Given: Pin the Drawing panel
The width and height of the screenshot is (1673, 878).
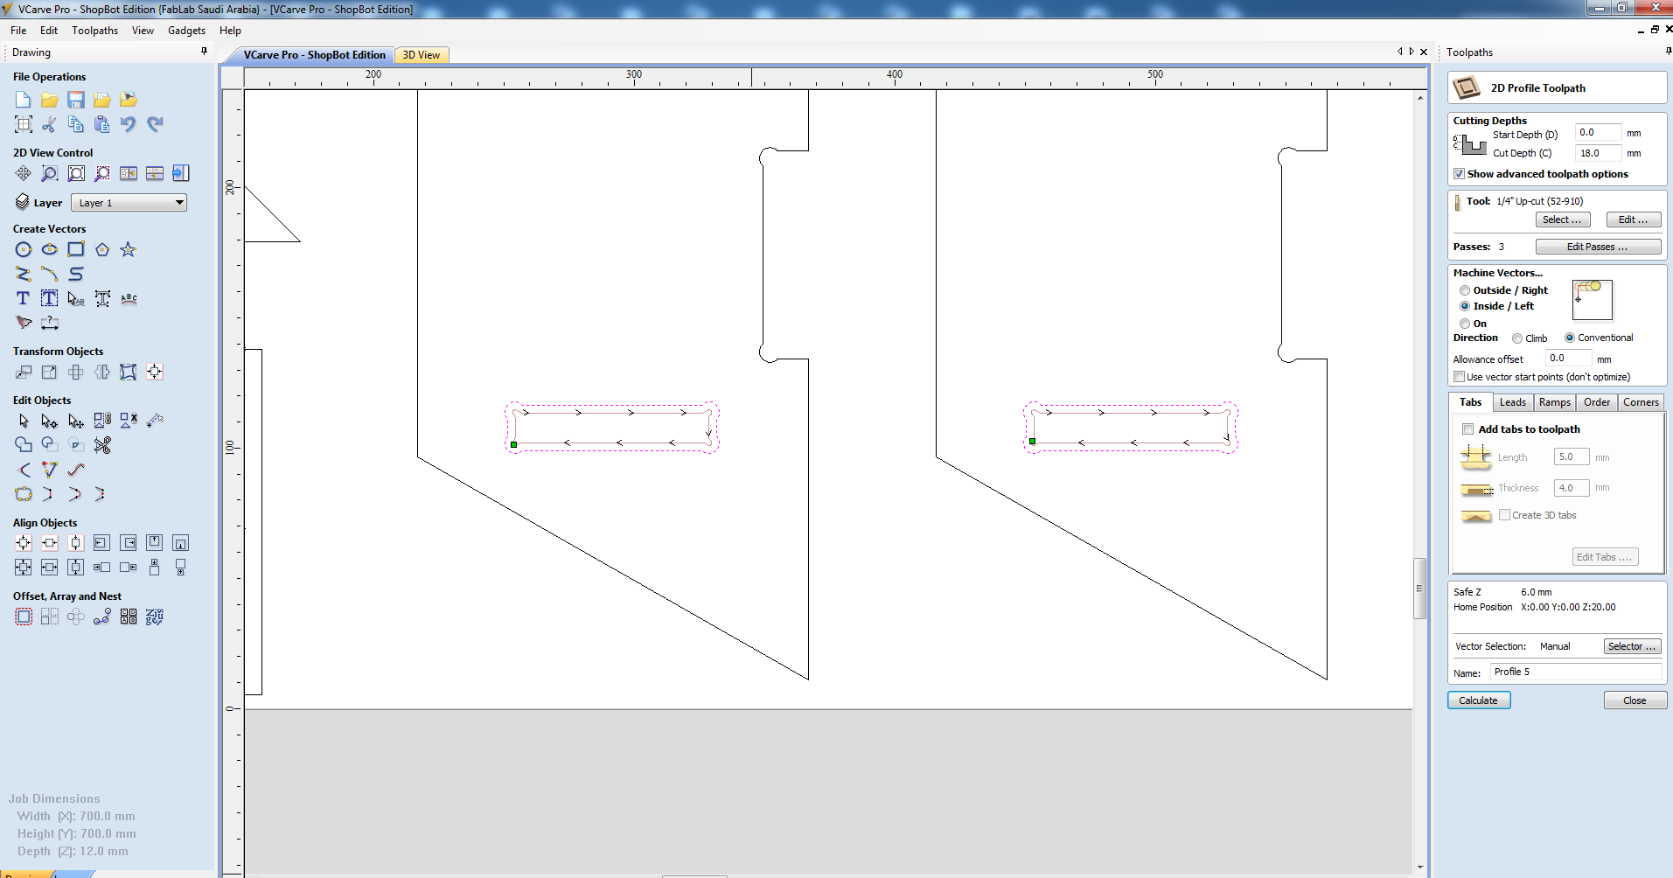Looking at the screenshot, I should point(205,52).
